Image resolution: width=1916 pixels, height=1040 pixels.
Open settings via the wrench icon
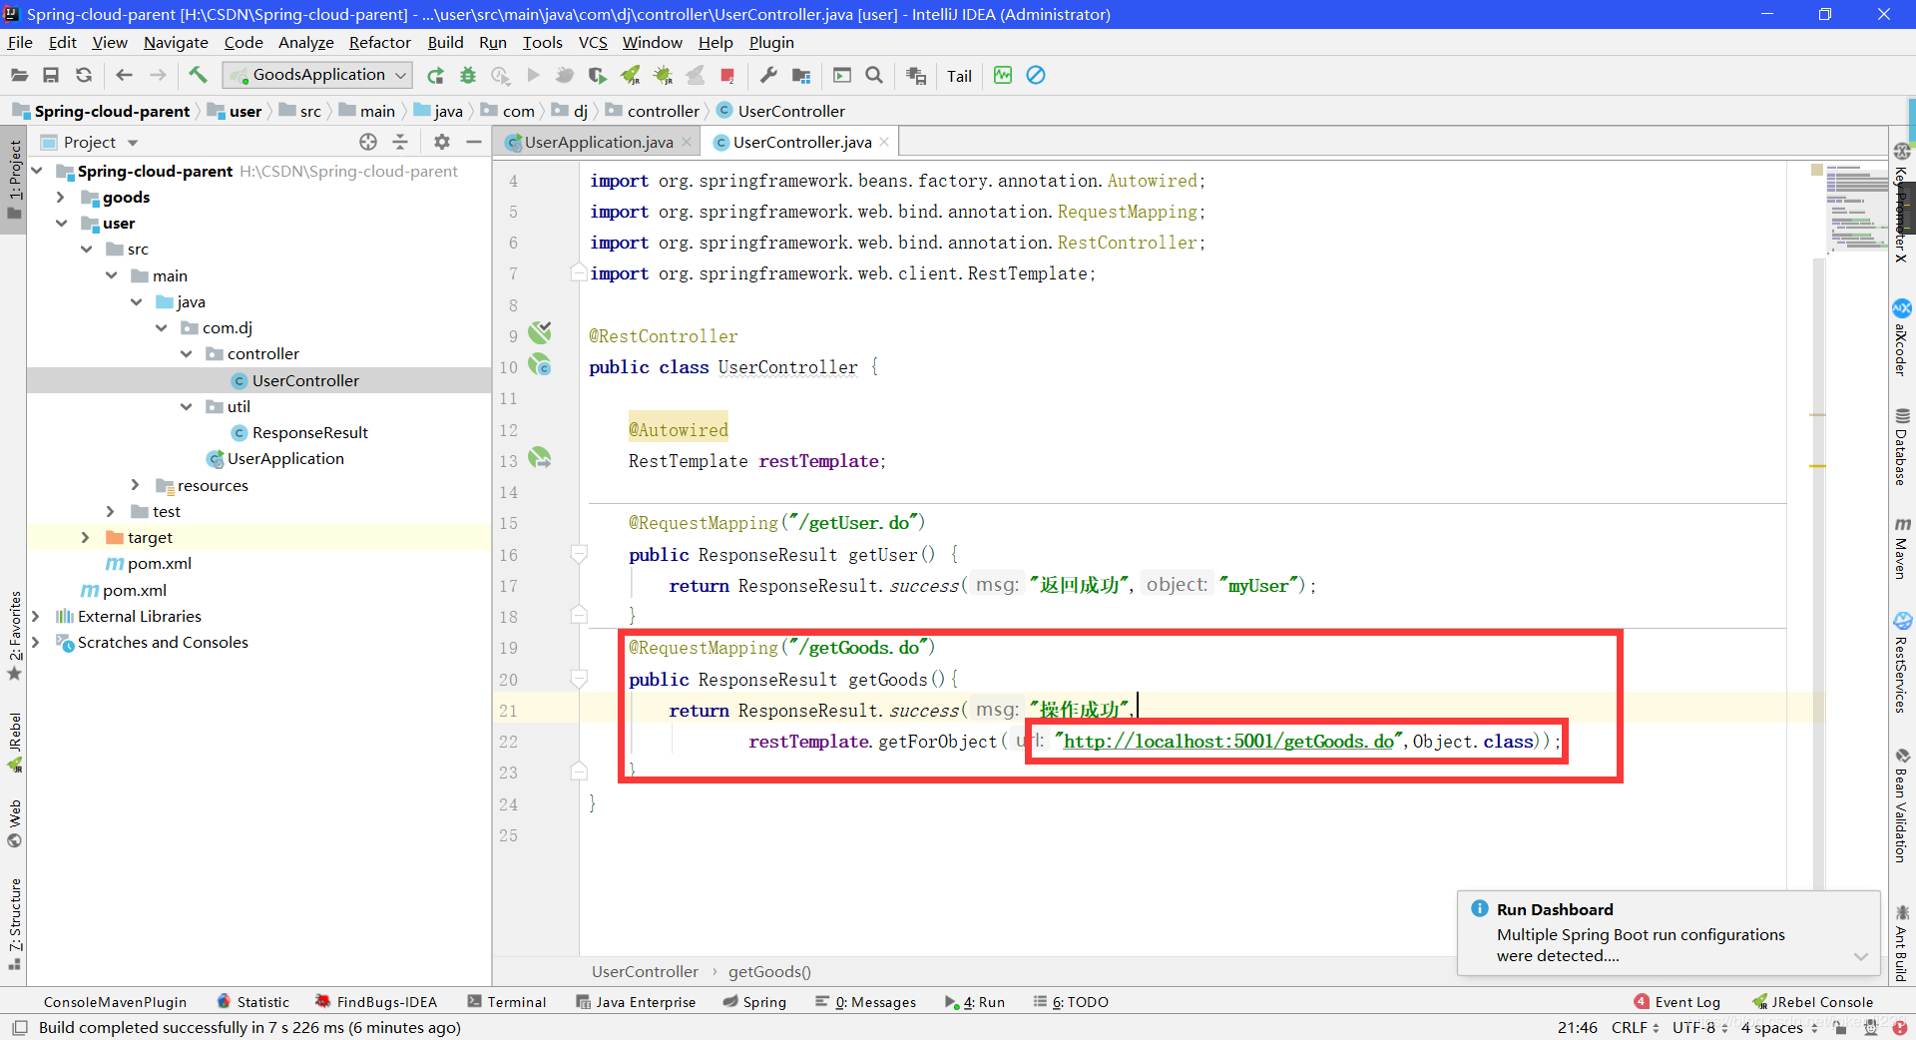(x=768, y=75)
